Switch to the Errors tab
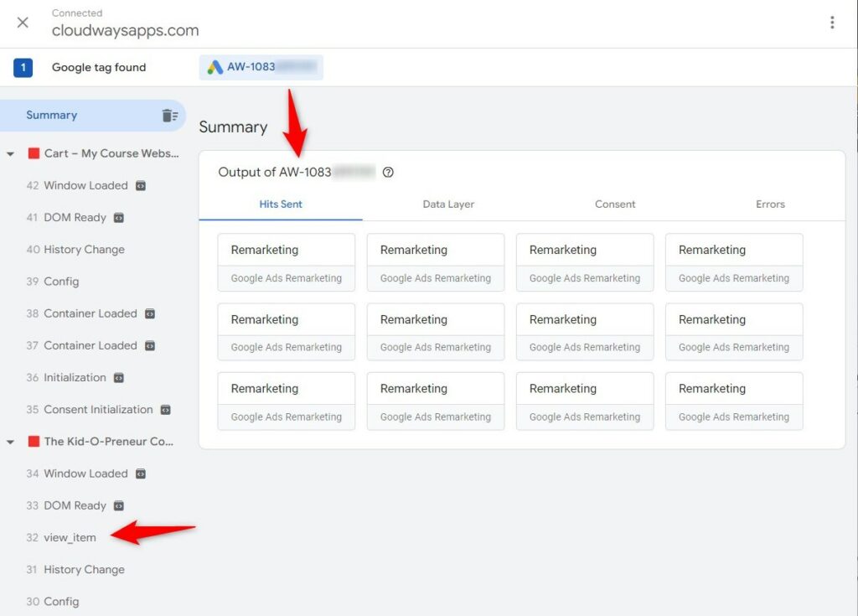 tap(770, 204)
